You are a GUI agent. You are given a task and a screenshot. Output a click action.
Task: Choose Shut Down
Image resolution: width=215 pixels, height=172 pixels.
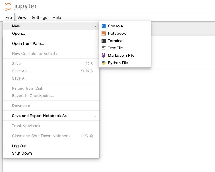(51, 153)
